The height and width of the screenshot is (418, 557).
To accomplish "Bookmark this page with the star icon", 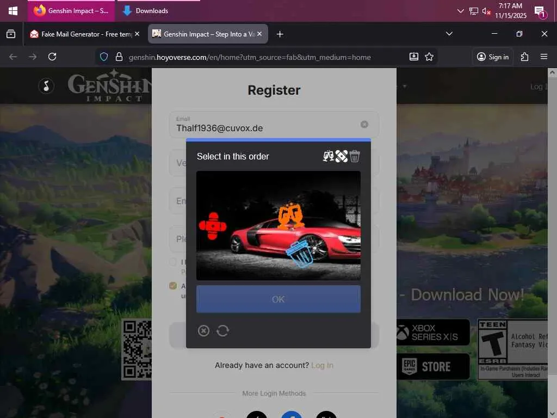I will click(429, 57).
